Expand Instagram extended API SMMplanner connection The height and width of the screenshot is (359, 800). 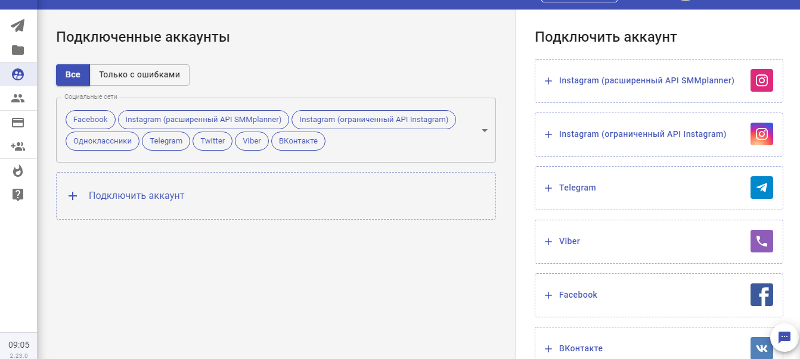point(658,80)
